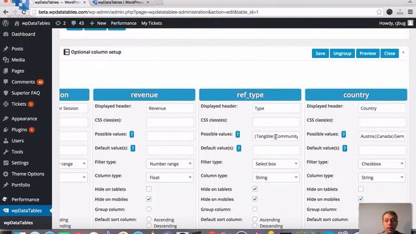Toggle ref_type Hide on tablets checkbox

click(x=255, y=189)
